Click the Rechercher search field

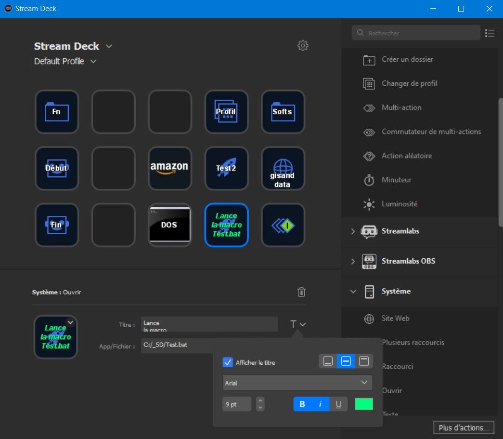coord(416,33)
